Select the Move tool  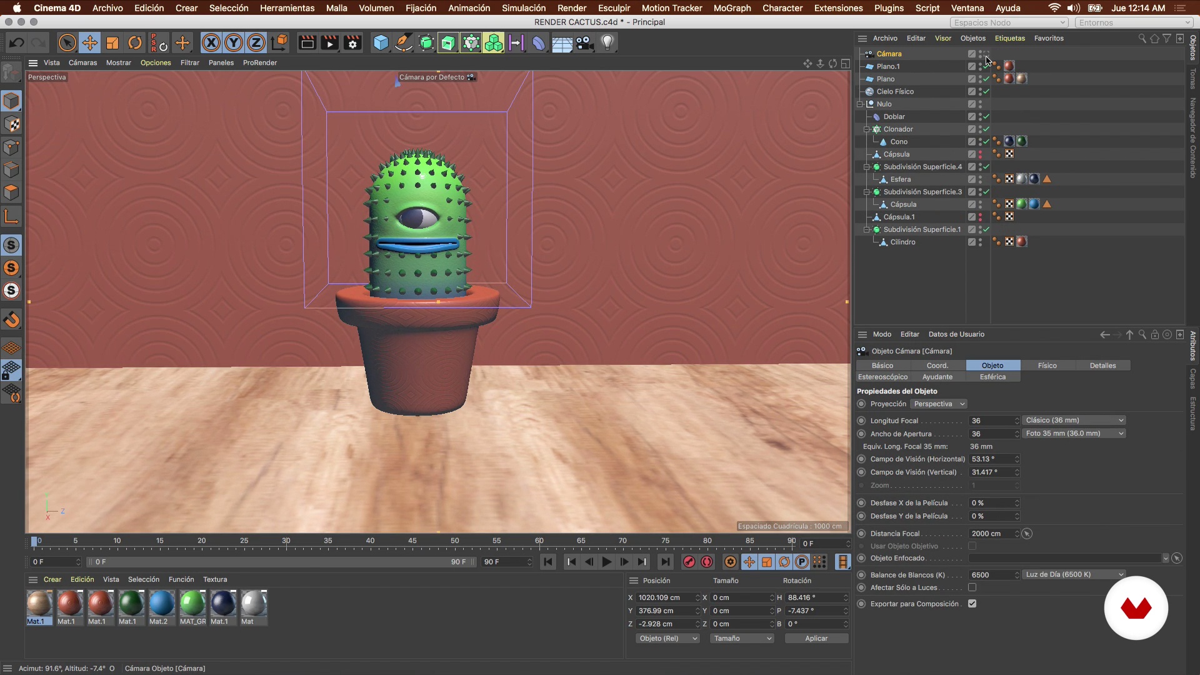pyautogui.click(x=90, y=43)
